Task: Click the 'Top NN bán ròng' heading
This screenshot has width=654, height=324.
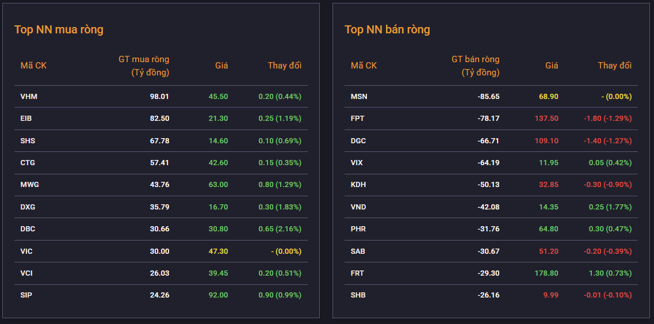Action: (387, 30)
